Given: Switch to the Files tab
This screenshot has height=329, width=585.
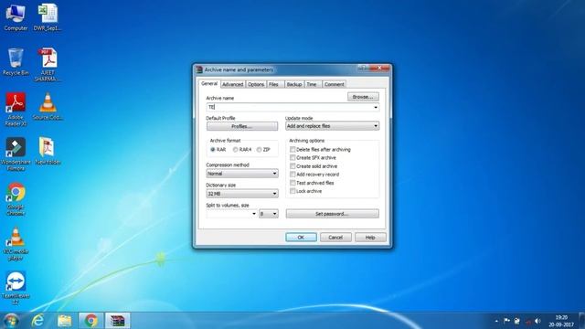Looking at the screenshot, I should point(274,84).
